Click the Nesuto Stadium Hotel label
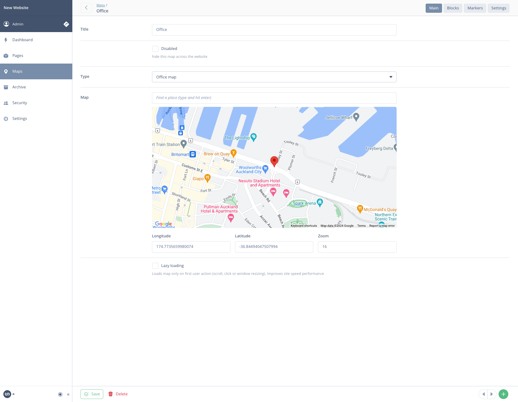Image resolution: width=518 pixels, height=402 pixels. (259, 183)
